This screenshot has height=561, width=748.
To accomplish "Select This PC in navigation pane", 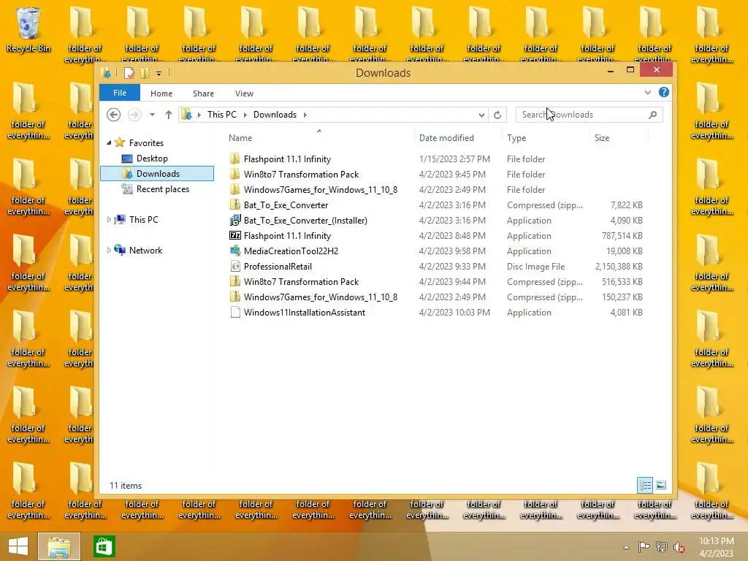I will pyautogui.click(x=144, y=219).
